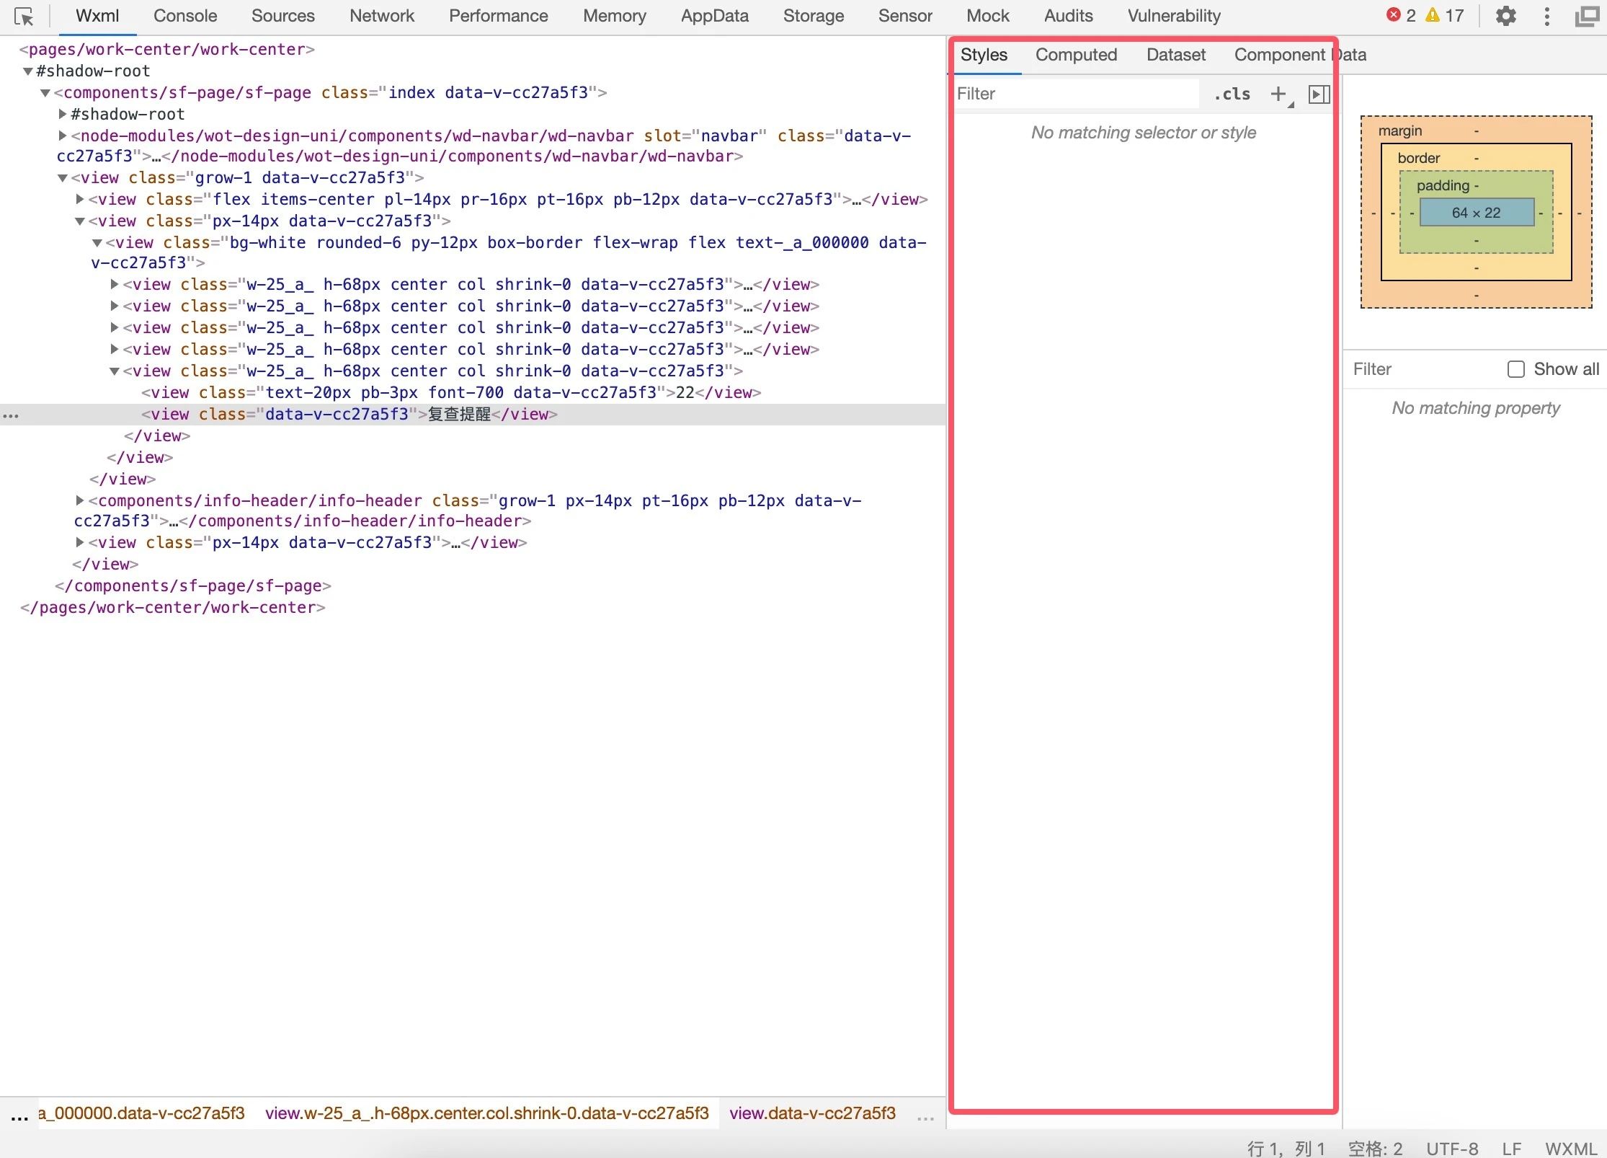The image size is (1607, 1158).
Task: Open the Performance tab
Action: (499, 16)
